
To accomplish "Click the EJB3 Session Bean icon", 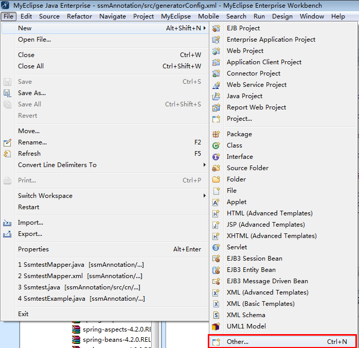I will [216, 259].
